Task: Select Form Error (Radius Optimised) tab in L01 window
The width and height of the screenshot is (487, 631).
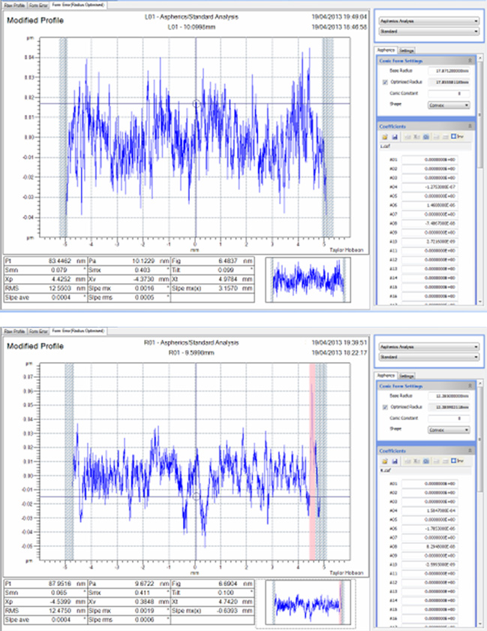Action: 79,5
